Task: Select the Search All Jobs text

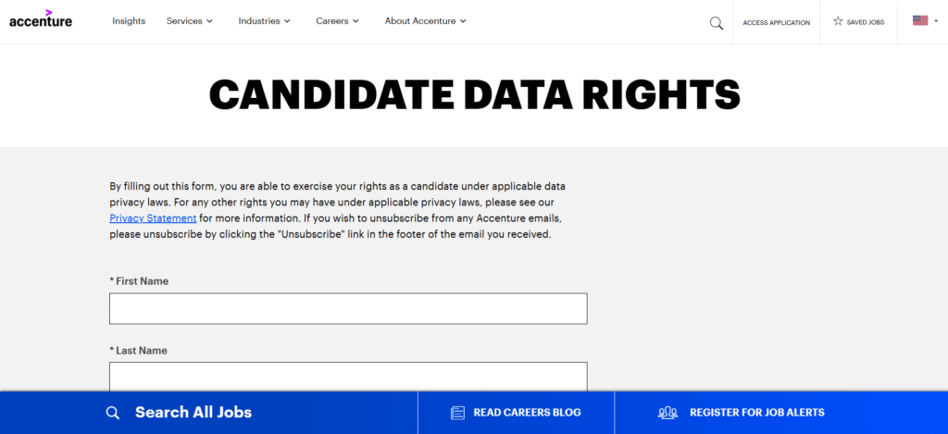Action: click(193, 413)
